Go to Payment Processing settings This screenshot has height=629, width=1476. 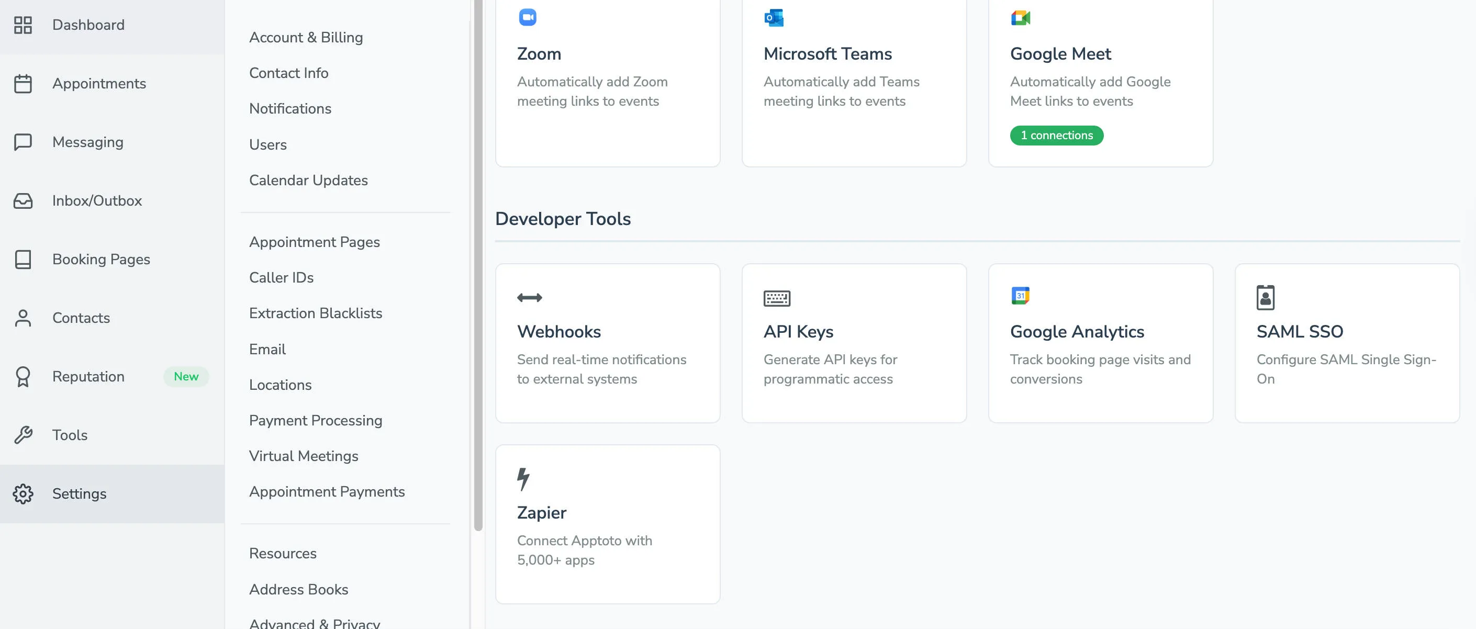[316, 420]
